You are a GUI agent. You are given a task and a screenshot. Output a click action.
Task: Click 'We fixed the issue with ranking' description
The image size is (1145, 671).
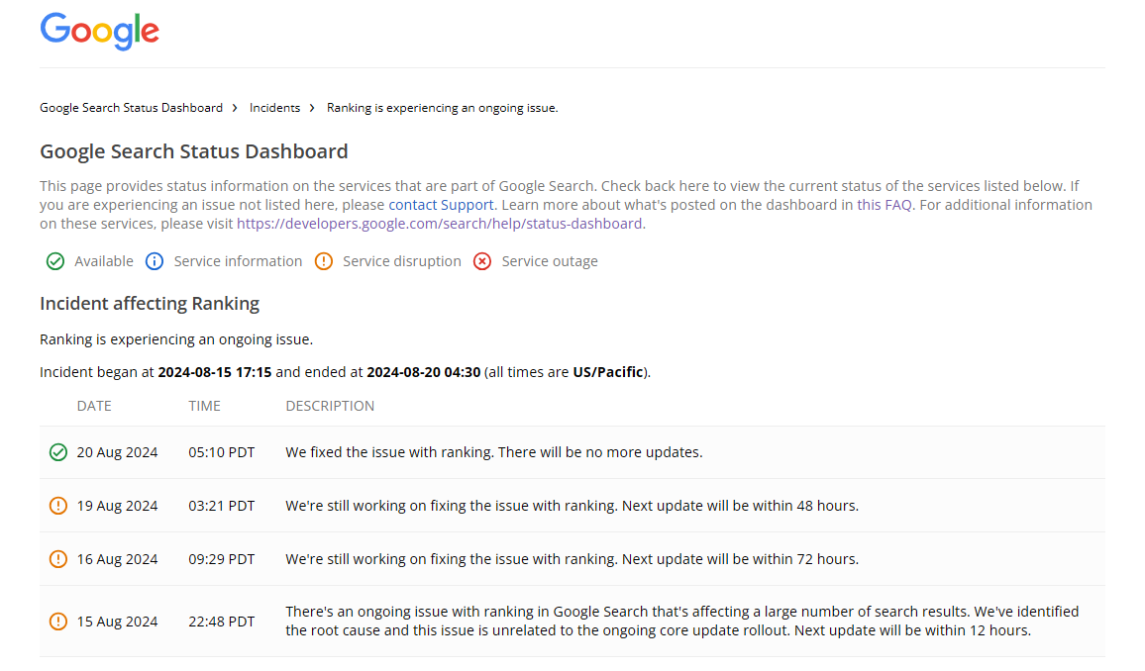(x=494, y=453)
